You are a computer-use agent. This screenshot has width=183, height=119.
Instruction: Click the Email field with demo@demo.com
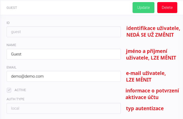pos(63,76)
